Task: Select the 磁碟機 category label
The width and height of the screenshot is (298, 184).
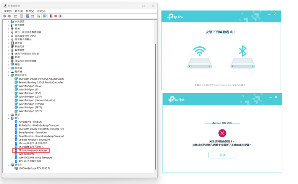Action: pyautogui.click(x=18, y=72)
